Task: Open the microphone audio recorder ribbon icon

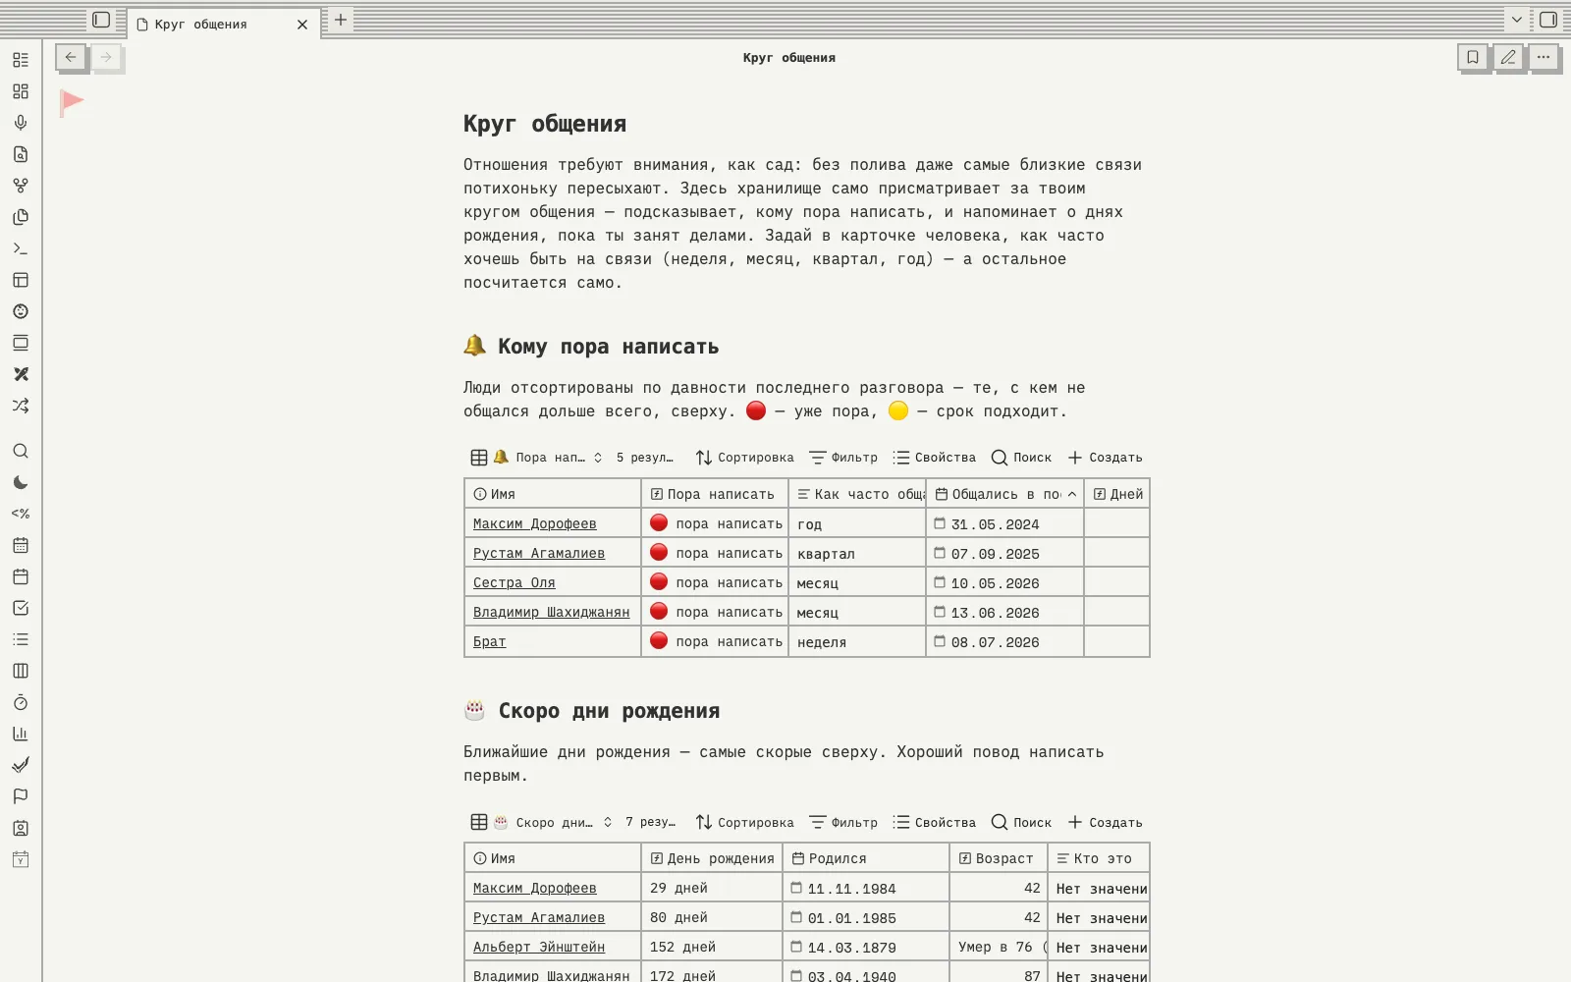Action: (x=21, y=123)
